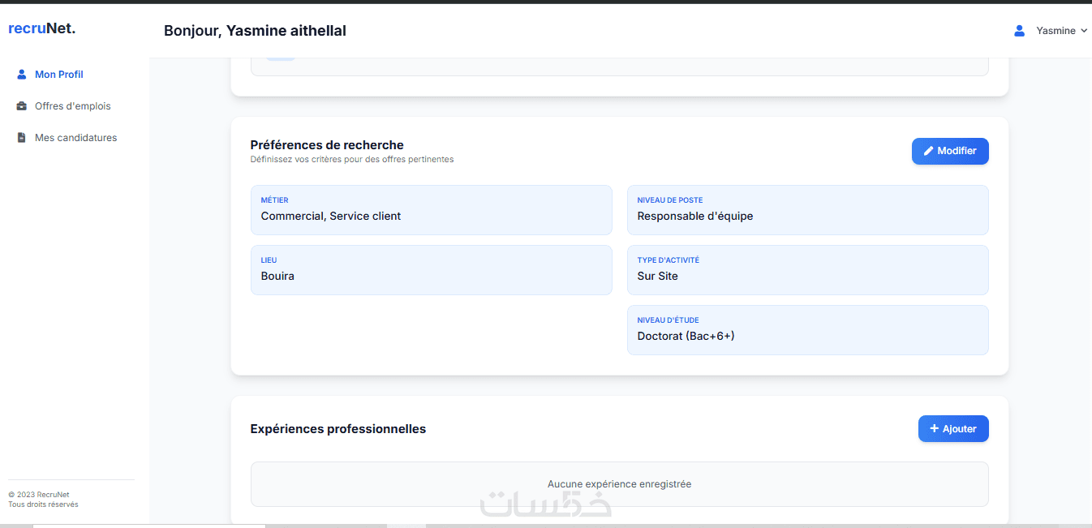The width and height of the screenshot is (1092, 528).
Task: Click the Niveau de poste field
Action: click(x=807, y=210)
